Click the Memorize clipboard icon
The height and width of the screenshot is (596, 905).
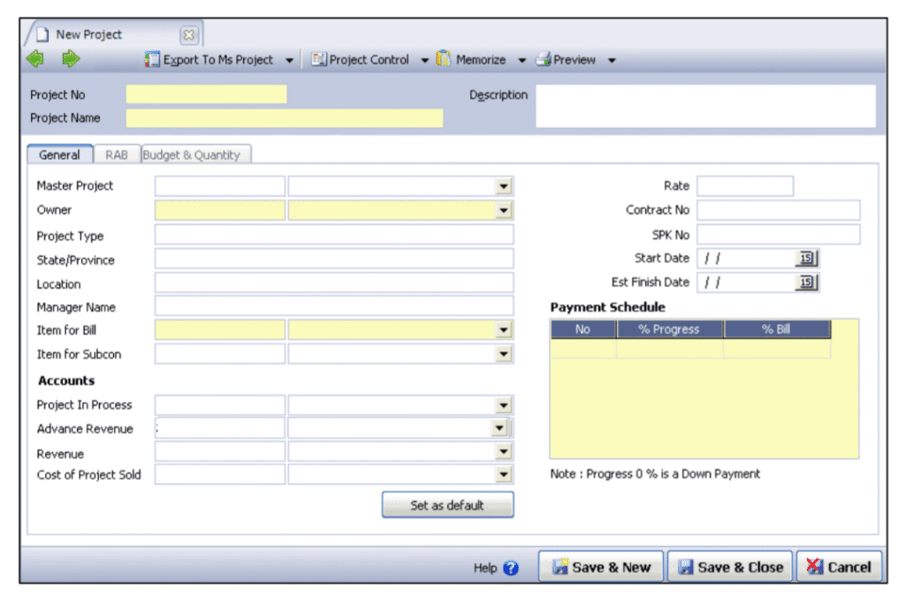445,59
